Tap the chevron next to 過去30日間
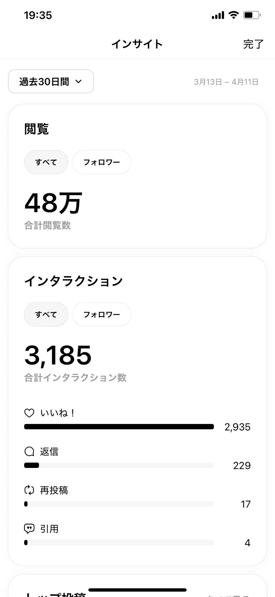275x597 pixels. tap(78, 81)
